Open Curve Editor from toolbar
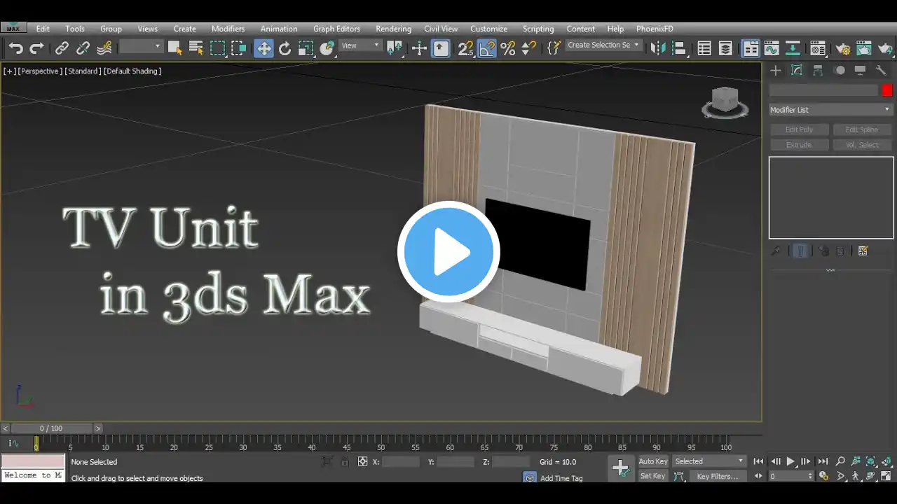The image size is (897, 504). click(x=772, y=48)
